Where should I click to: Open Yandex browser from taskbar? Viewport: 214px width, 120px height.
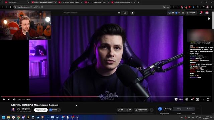[x=13, y=117]
